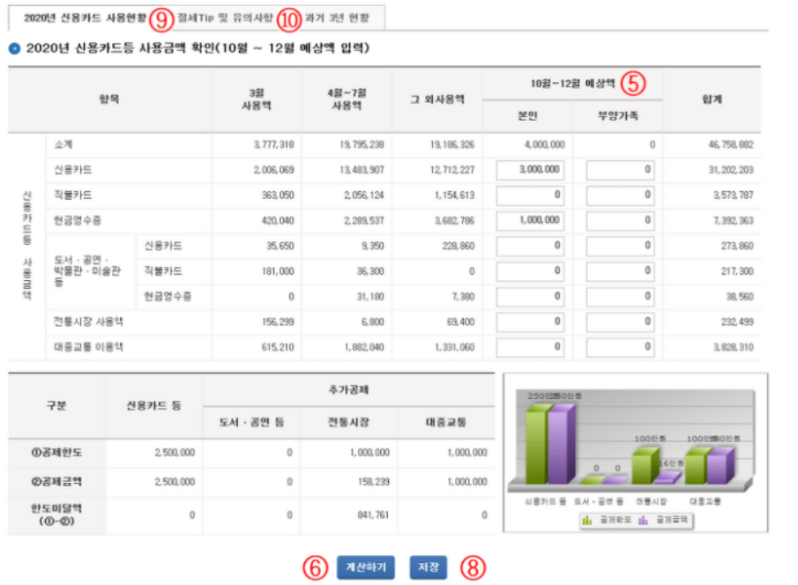Click the 소계 March value 3,777,318

point(274,145)
